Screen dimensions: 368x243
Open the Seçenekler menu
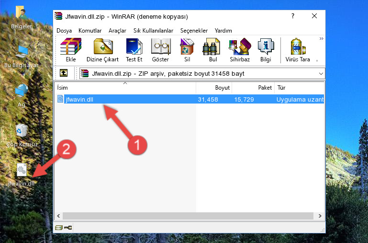(194, 31)
